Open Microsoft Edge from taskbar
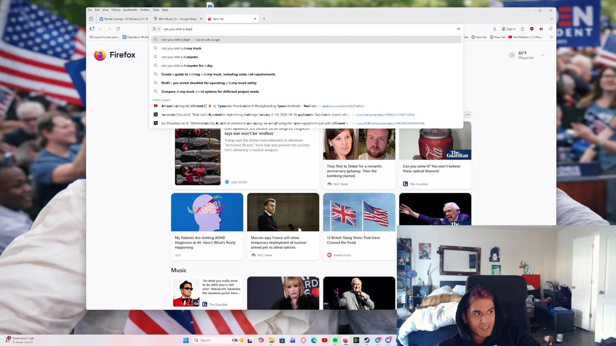 coord(314,340)
